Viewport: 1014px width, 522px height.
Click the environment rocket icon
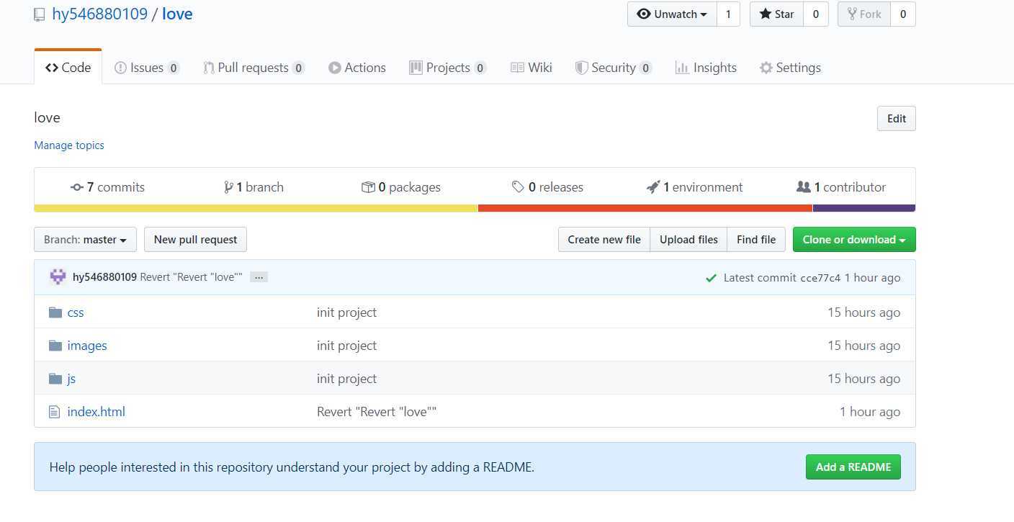pyautogui.click(x=653, y=187)
